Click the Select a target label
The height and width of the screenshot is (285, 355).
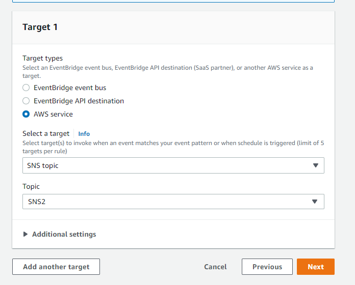point(46,134)
